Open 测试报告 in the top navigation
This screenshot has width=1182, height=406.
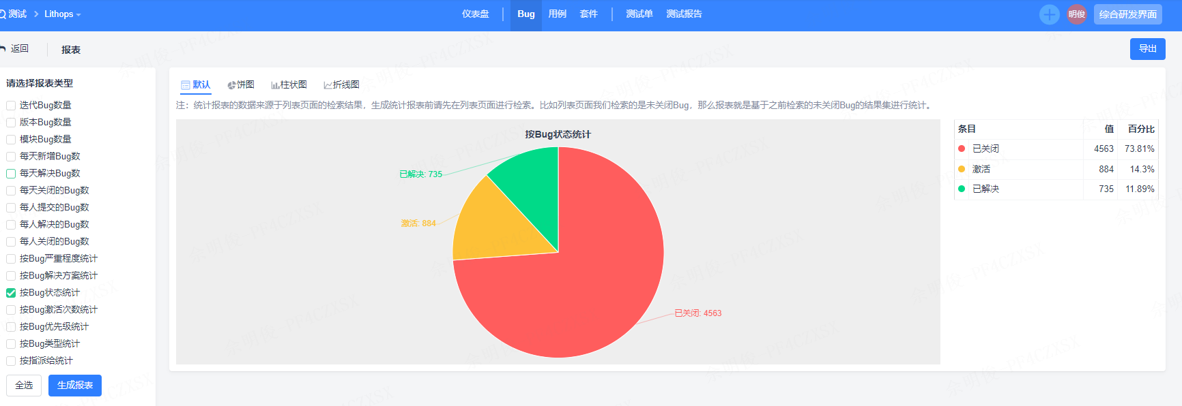(x=684, y=14)
